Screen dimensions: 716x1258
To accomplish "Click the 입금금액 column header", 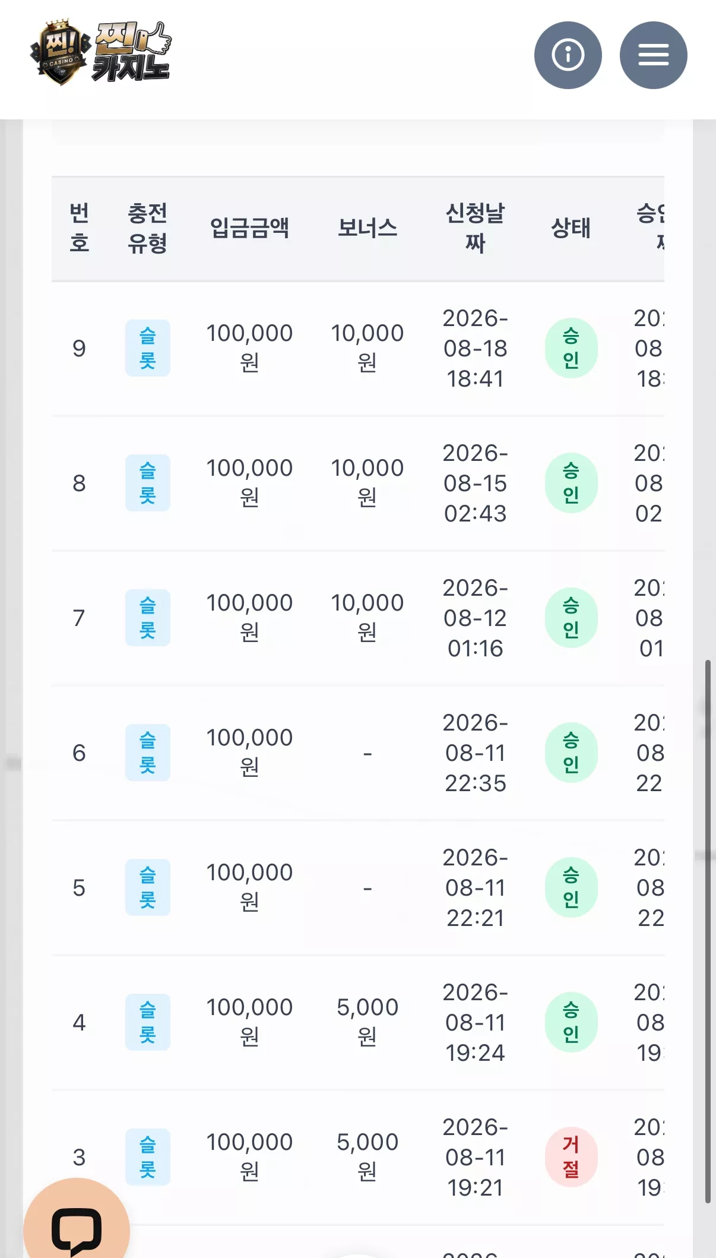I will pyautogui.click(x=249, y=228).
